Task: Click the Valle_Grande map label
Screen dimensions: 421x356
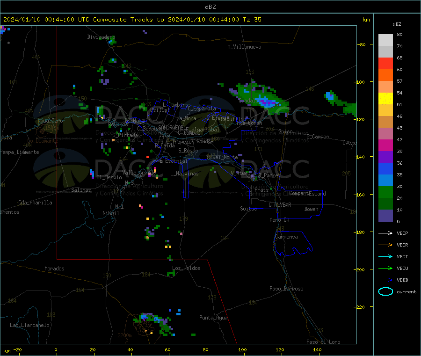Action: (139, 173)
